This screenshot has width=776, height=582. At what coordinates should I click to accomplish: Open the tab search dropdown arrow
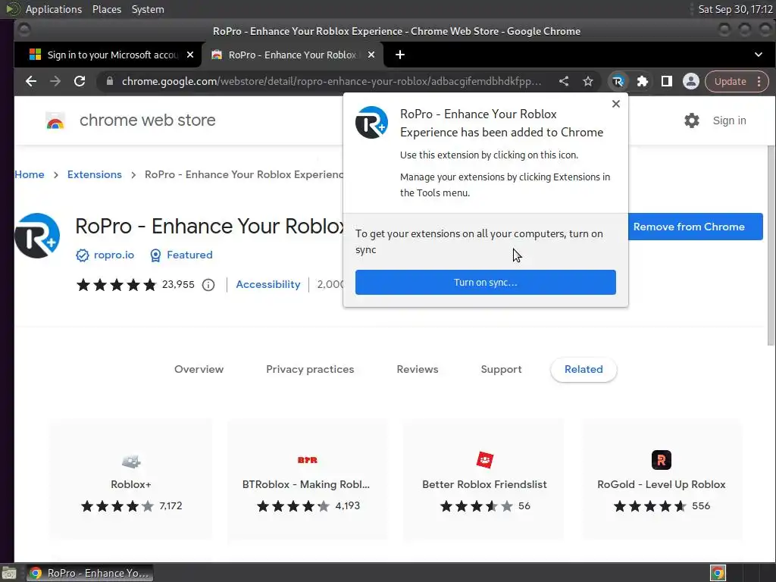tap(758, 55)
